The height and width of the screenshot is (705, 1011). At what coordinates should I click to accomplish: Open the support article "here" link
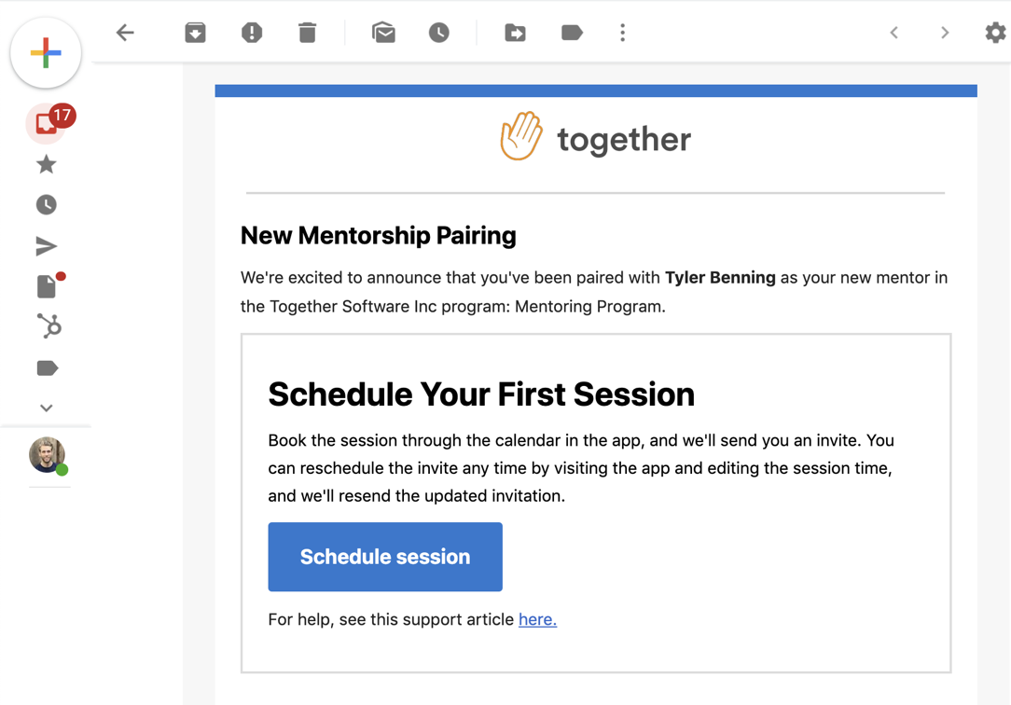(537, 619)
